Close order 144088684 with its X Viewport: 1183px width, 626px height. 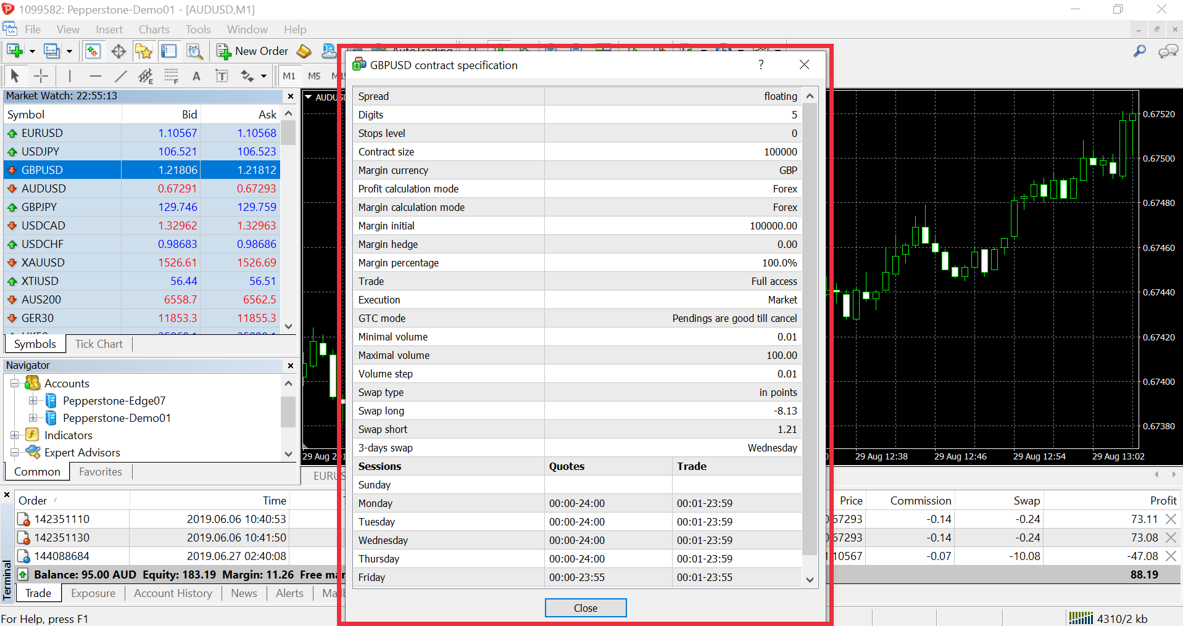(x=1171, y=556)
